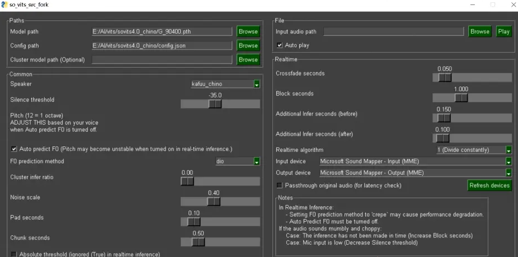This screenshot has width=518, height=257.
Task: Click the Pad seconds slider handle
Action: [194, 222]
